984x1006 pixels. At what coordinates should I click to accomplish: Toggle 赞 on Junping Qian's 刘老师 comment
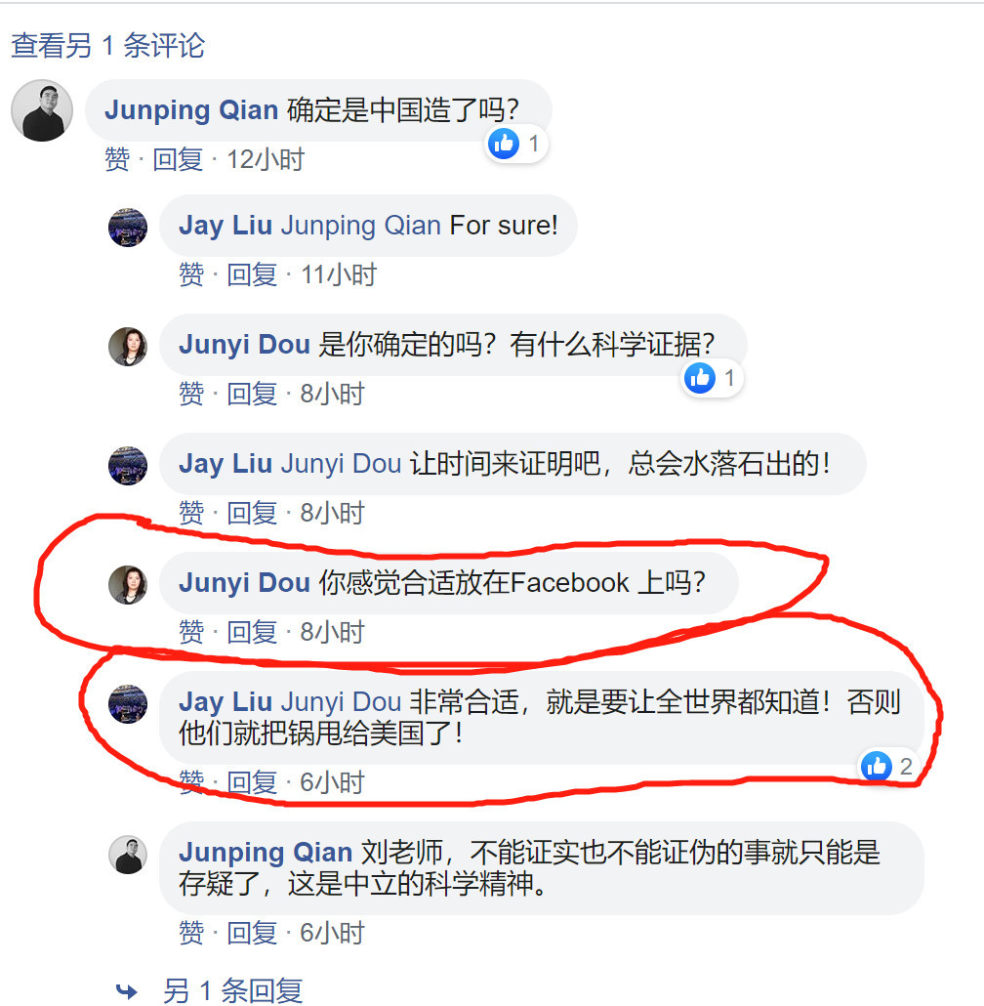[x=191, y=933]
